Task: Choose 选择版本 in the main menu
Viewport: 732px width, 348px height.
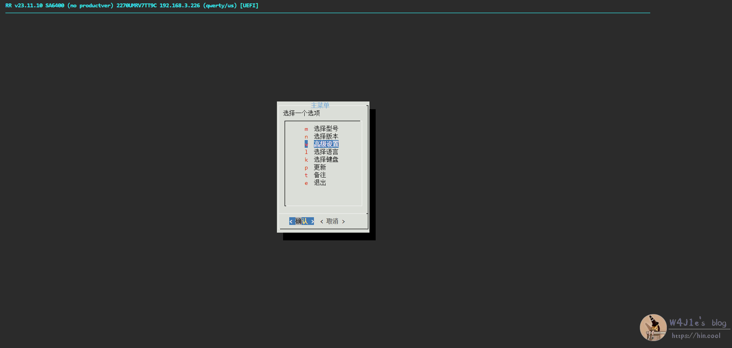Action: click(x=326, y=136)
